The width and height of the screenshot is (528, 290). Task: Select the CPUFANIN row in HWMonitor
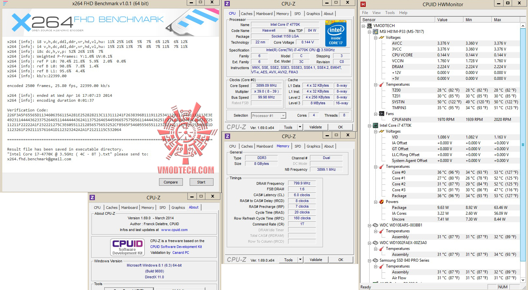(440, 120)
